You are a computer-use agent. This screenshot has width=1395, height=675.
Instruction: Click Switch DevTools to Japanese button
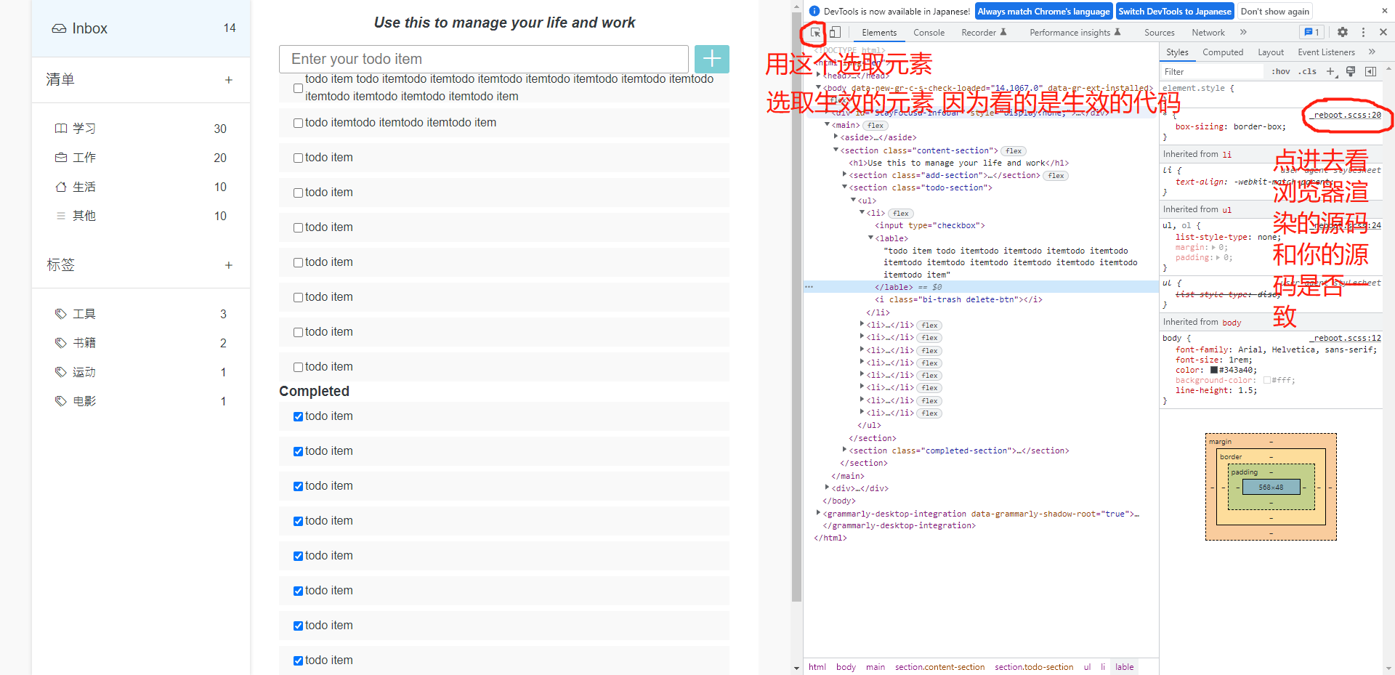click(x=1175, y=11)
